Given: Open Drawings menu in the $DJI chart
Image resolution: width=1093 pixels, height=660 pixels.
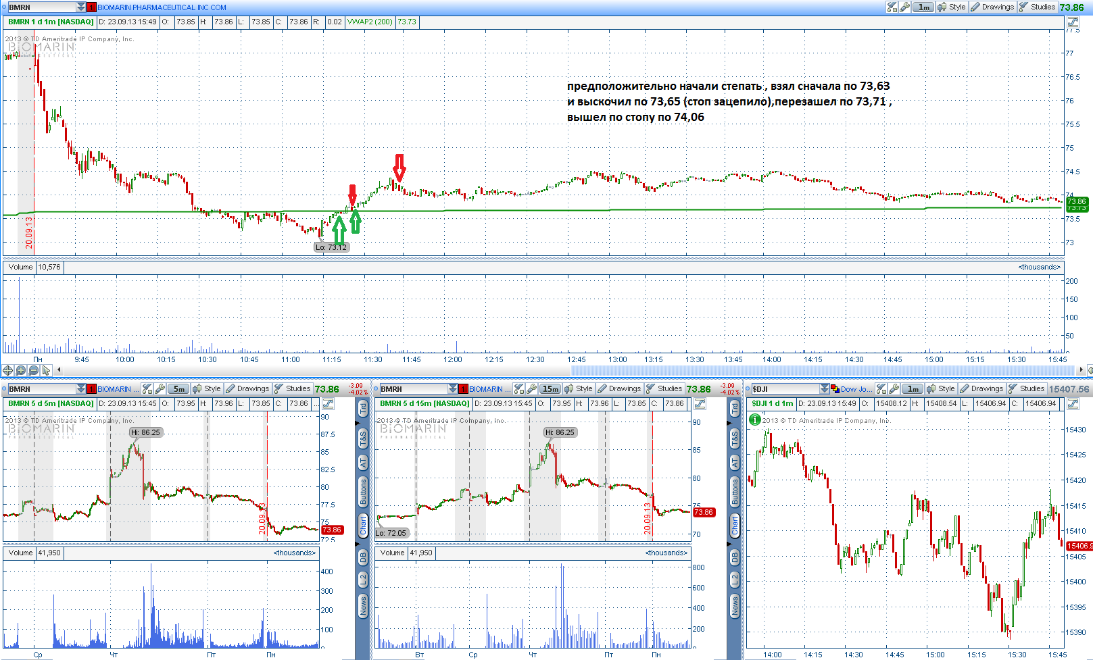Looking at the screenshot, I should coord(982,388).
